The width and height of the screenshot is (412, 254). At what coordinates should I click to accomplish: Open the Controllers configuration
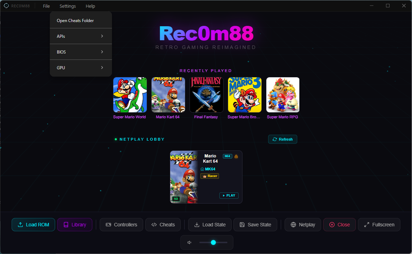coord(121,225)
